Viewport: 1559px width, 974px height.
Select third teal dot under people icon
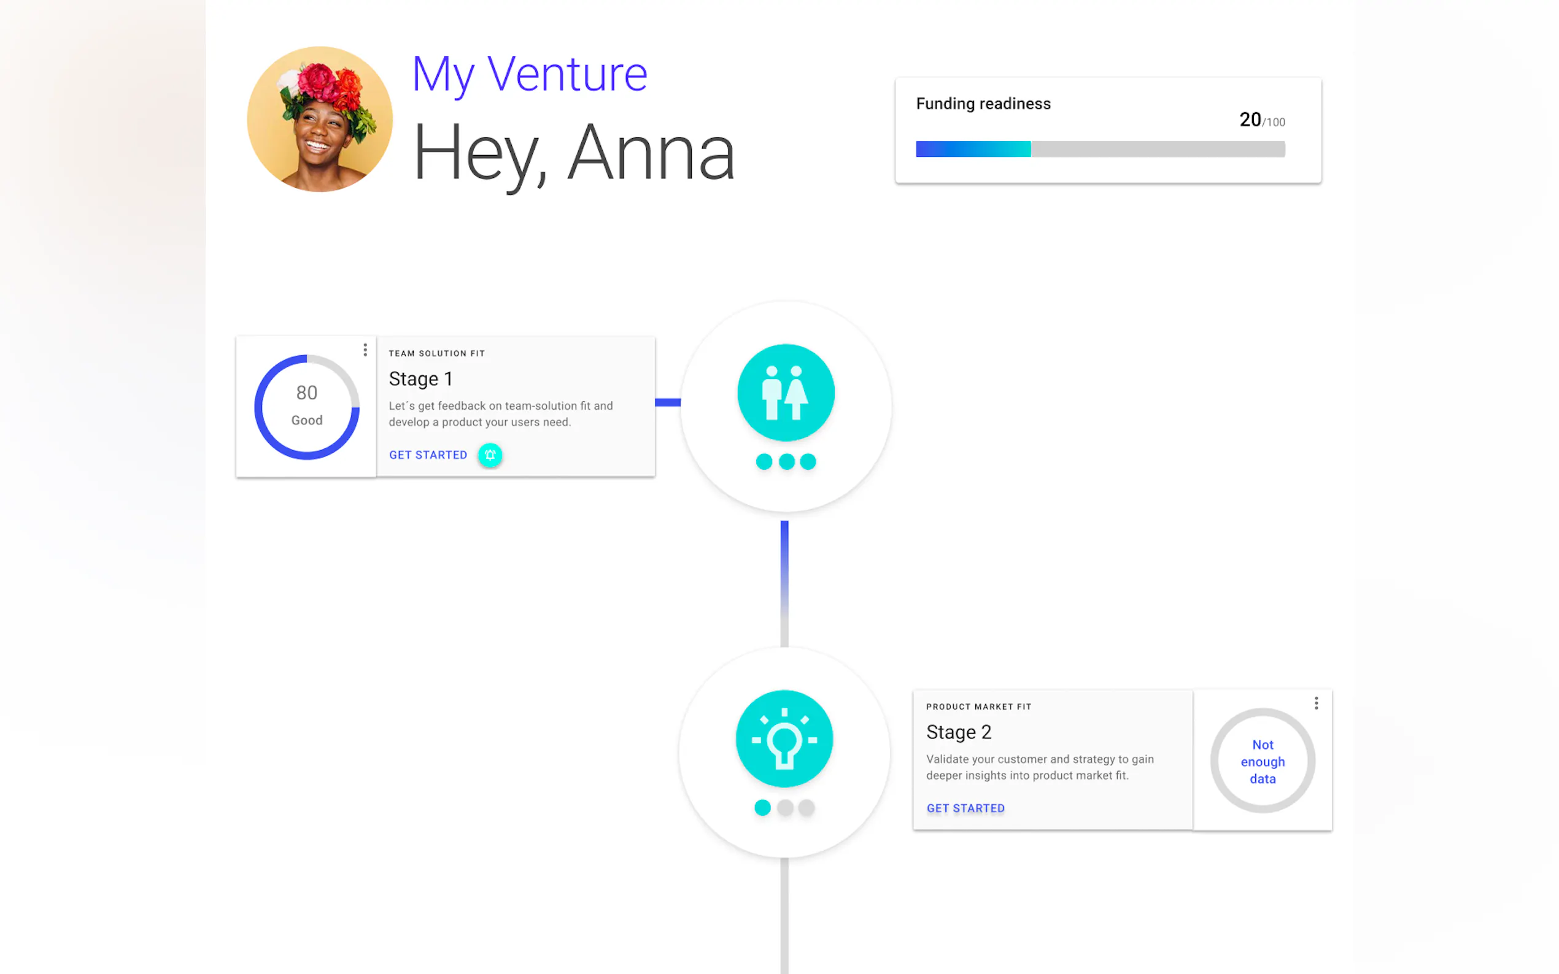tap(808, 461)
